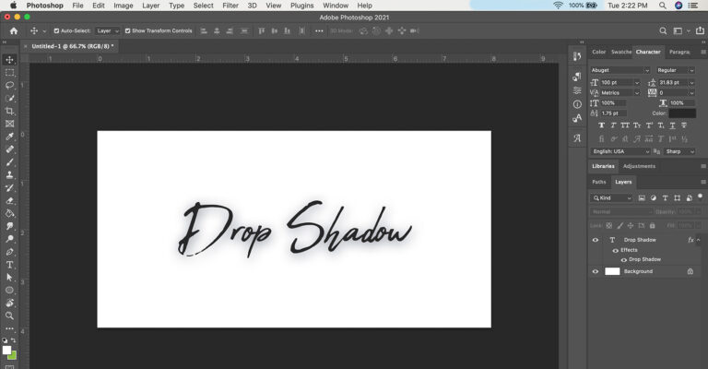This screenshot has height=369, width=708.
Task: Switch to the Paths tab
Action: (x=599, y=182)
